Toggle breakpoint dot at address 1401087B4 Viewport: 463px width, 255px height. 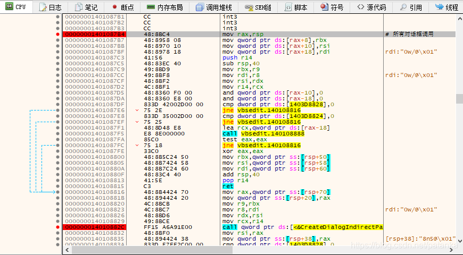click(x=57, y=34)
